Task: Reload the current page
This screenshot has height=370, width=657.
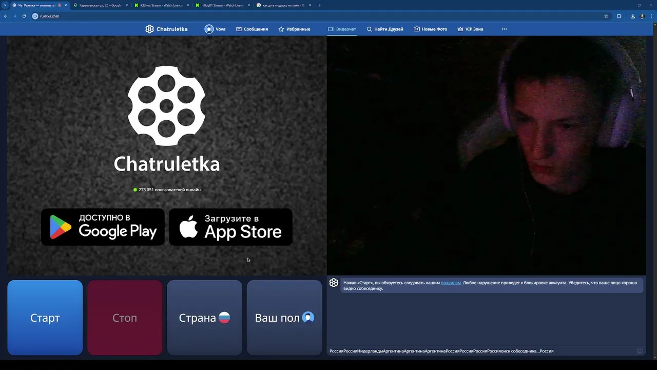Action: (24, 16)
